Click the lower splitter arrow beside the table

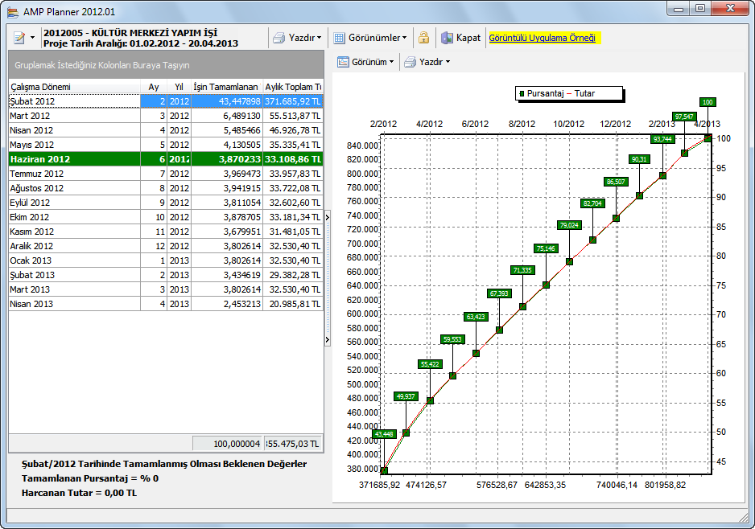point(327,340)
